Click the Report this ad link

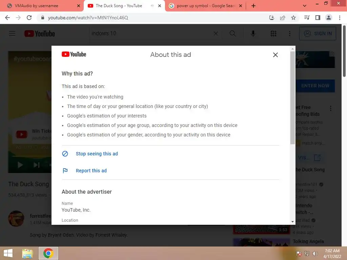pos(91,171)
